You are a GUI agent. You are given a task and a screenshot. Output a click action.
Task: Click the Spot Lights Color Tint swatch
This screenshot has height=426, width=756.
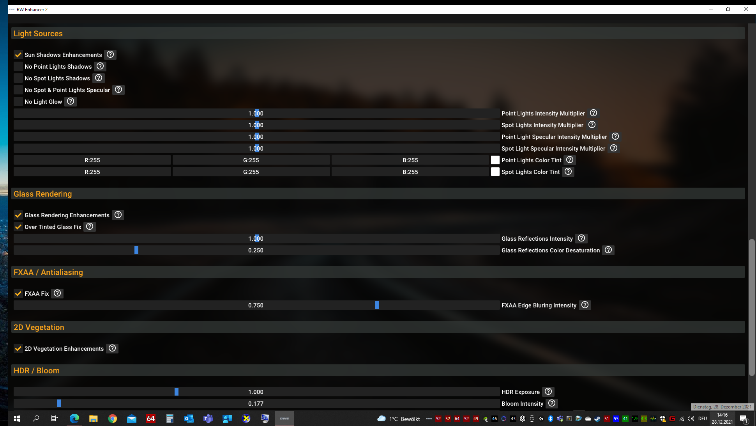click(x=495, y=172)
